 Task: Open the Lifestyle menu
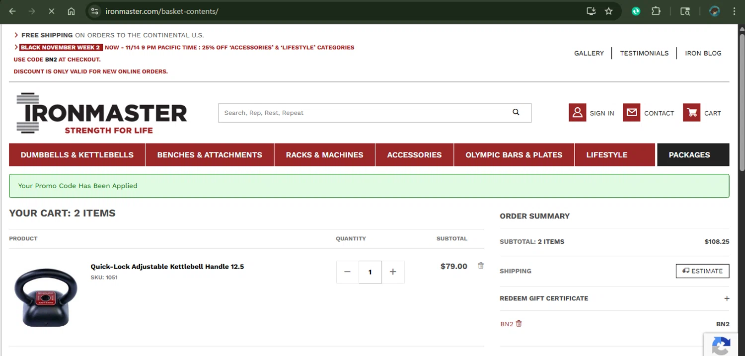[615, 155]
